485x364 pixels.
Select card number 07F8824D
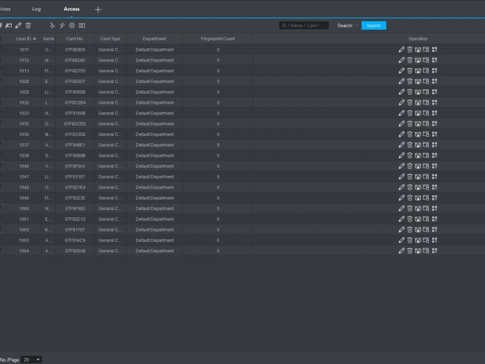(x=75, y=60)
